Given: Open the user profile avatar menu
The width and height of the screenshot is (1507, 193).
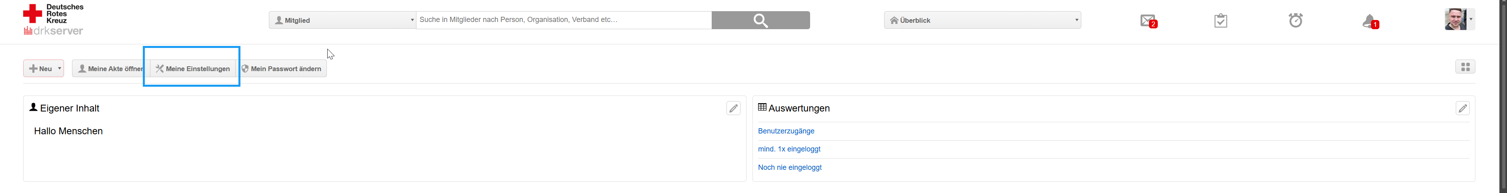Looking at the screenshot, I should pyautogui.click(x=1459, y=19).
